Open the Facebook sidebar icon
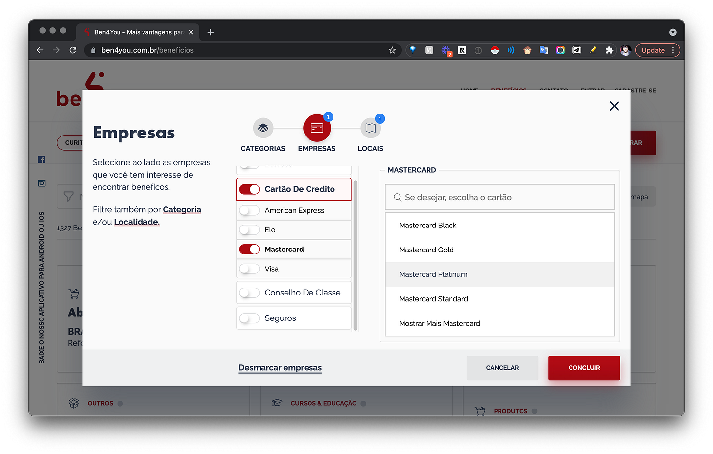The image size is (713, 454). [x=42, y=159]
